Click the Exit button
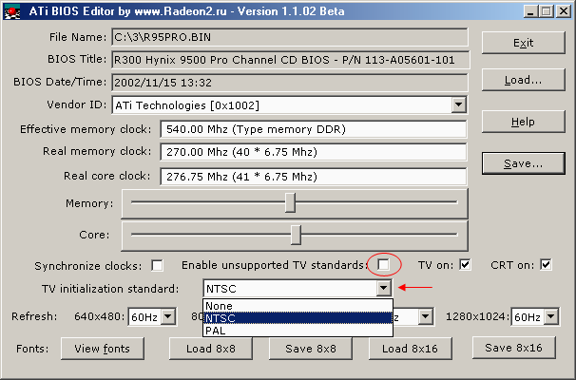576x380 pixels. point(523,43)
